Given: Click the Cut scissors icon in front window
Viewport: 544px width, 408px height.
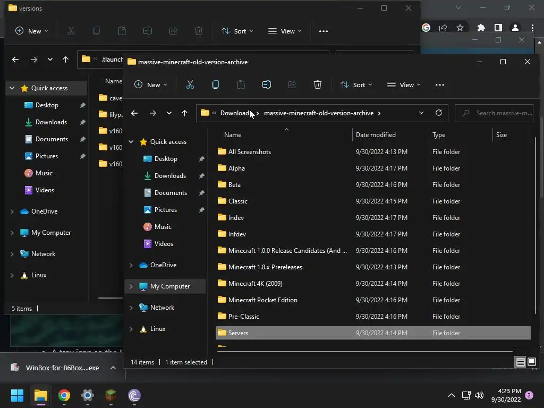Looking at the screenshot, I should coord(190,85).
